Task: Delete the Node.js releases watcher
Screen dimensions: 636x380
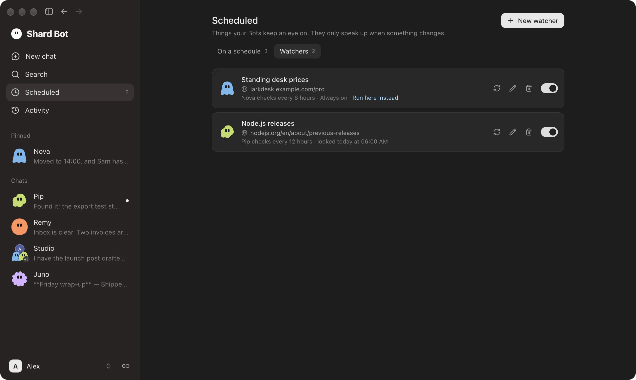Action: (529, 132)
